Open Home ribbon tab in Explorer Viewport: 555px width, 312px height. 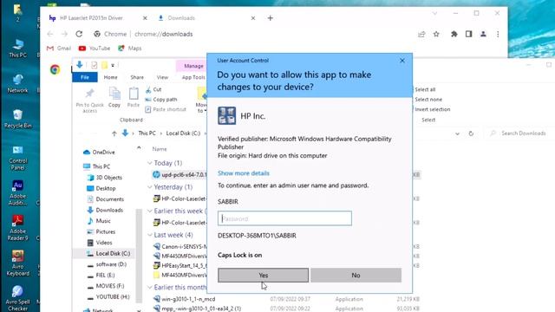click(x=110, y=77)
